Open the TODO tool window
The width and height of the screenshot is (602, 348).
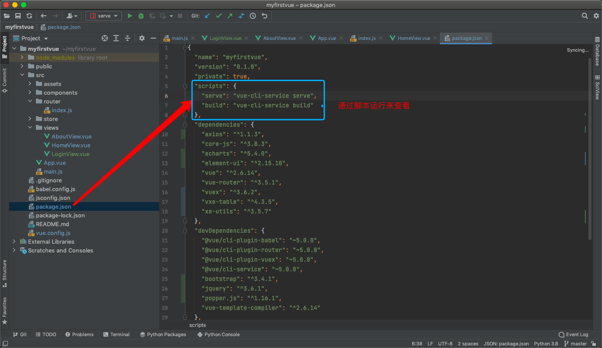pos(46,334)
